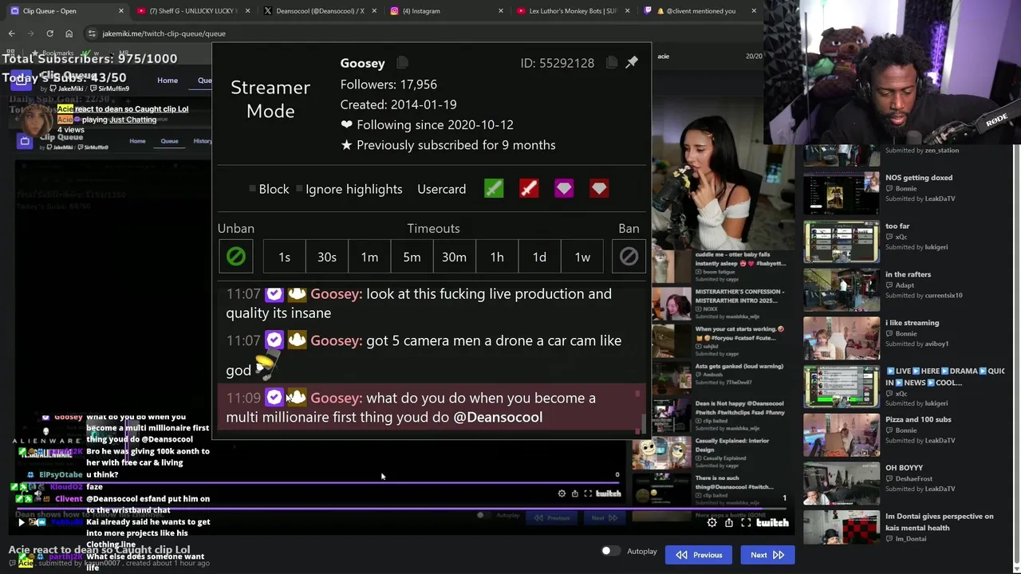This screenshot has height=574, width=1021.
Task: Toggle the Ignore highlights checkbox
Action: pyautogui.click(x=300, y=189)
